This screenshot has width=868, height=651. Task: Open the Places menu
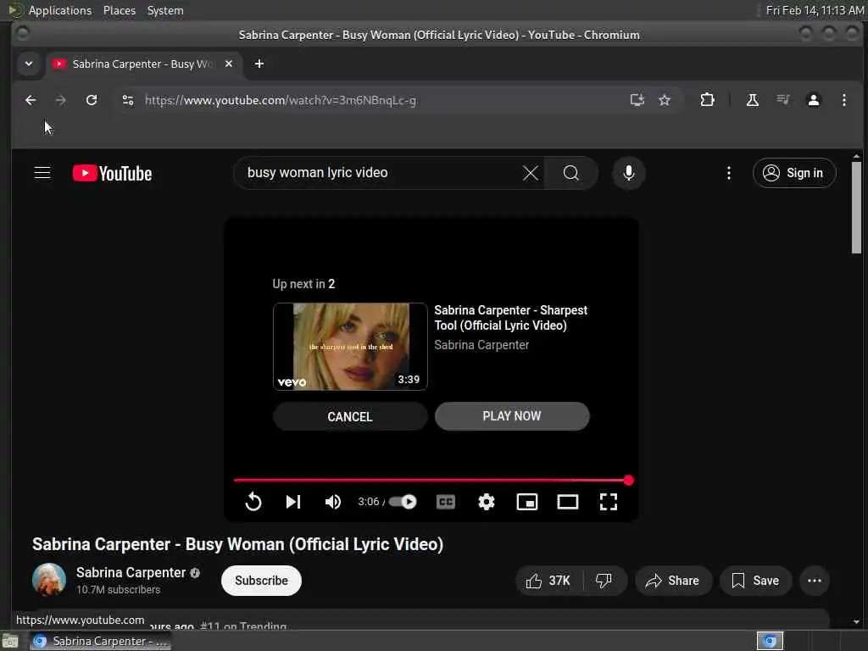coord(119,10)
